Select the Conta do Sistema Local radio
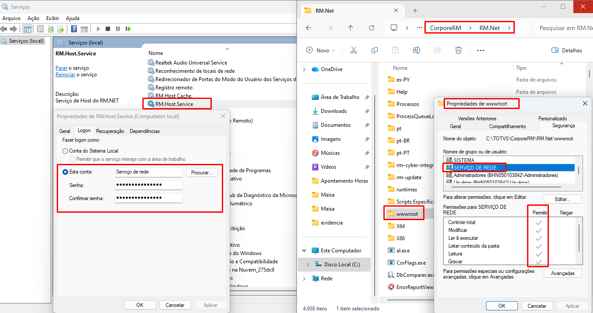Image resolution: width=593 pixels, height=313 pixels. (66, 150)
